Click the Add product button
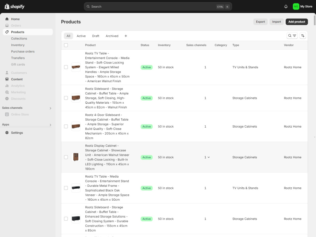 click(x=297, y=22)
